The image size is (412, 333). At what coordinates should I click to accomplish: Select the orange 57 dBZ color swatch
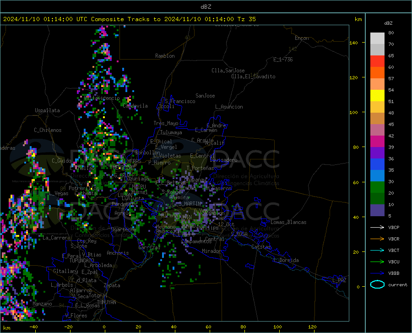pyautogui.click(x=377, y=73)
